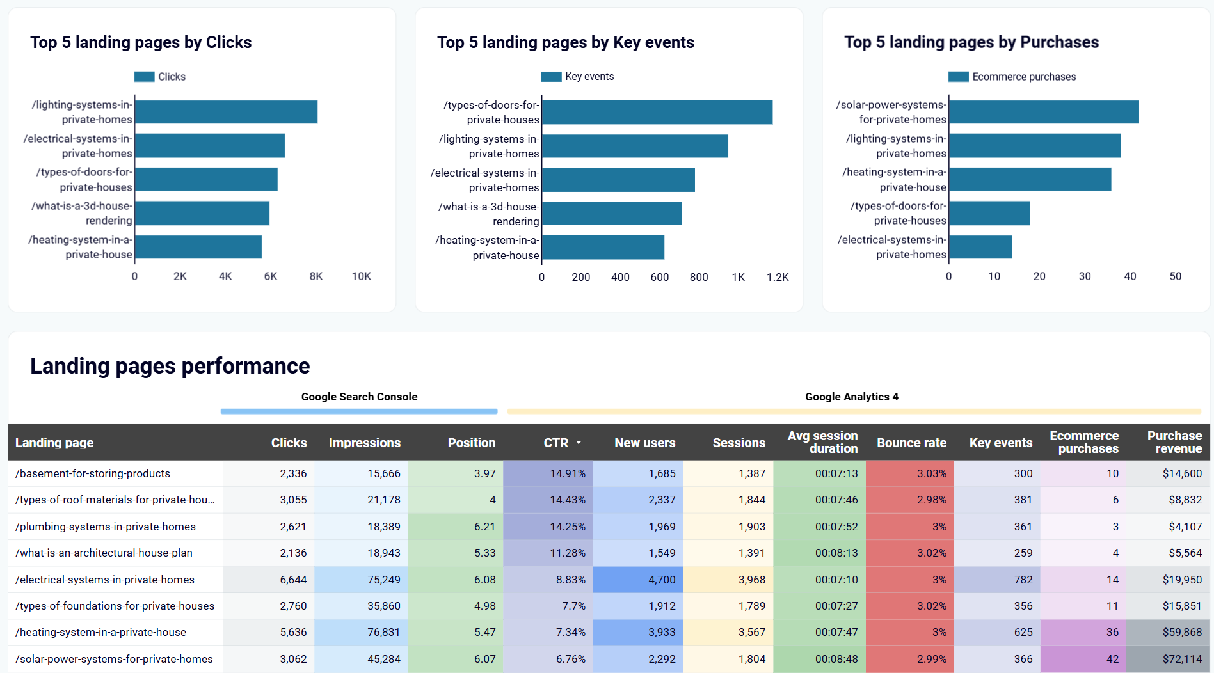Click the Top 5 landing pages by Clicks title
Screen dimensions: 1214x673
click(141, 42)
